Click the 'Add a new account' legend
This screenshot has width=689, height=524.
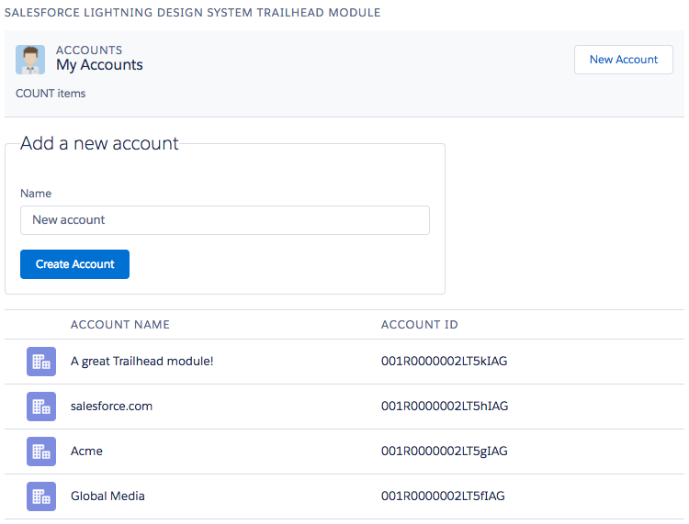tap(99, 143)
